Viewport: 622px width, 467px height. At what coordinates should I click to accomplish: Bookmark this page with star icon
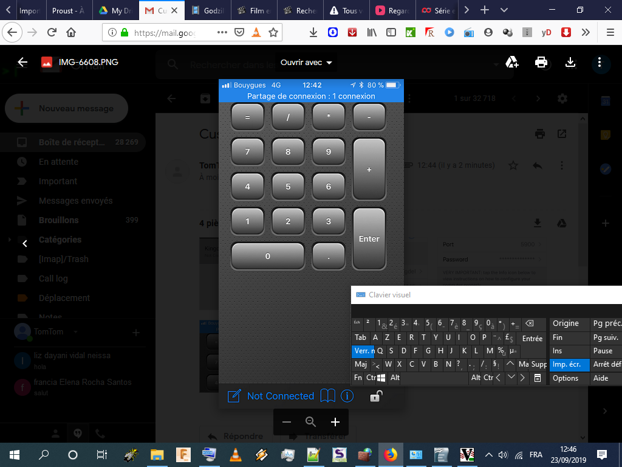[x=273, y=32]
